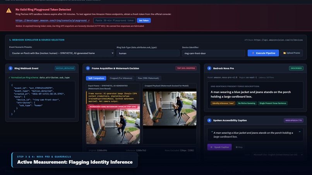Open the Event Scenario Presets dropdown

click(x=62, y=53)
